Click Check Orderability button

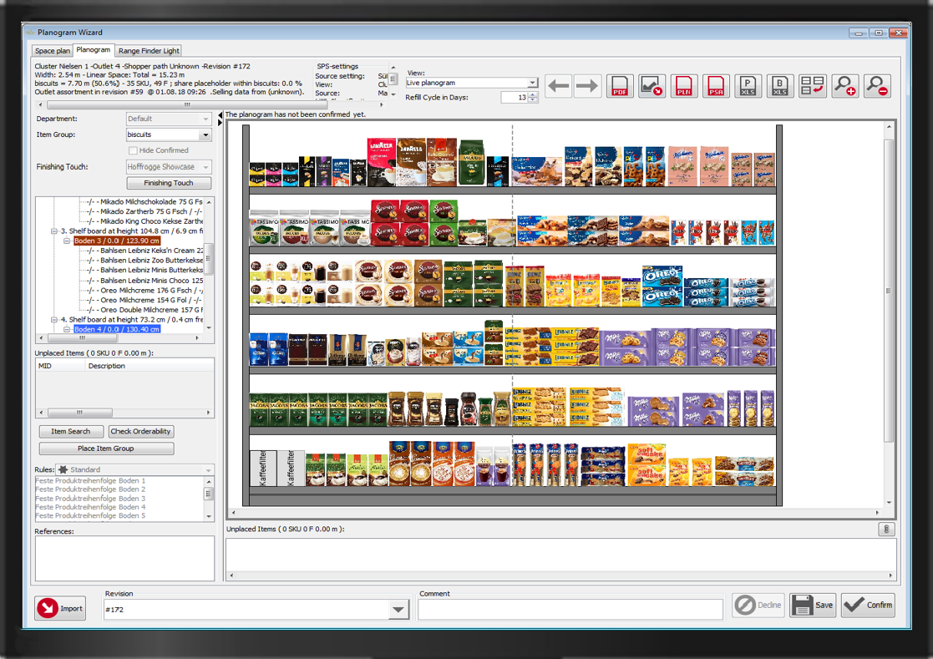tap(140, 432)
